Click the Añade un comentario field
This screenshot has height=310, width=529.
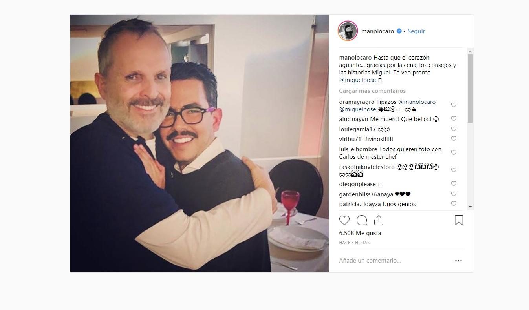393,261
